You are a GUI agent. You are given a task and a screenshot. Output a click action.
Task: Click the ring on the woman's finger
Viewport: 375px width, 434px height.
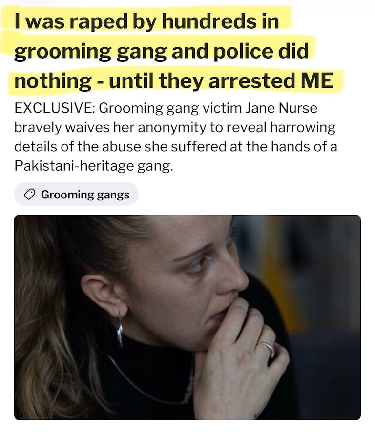point(267,349)
